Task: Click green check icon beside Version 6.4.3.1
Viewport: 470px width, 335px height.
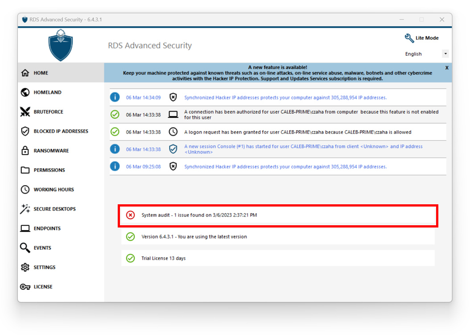Action: click(x=130, y=236)
